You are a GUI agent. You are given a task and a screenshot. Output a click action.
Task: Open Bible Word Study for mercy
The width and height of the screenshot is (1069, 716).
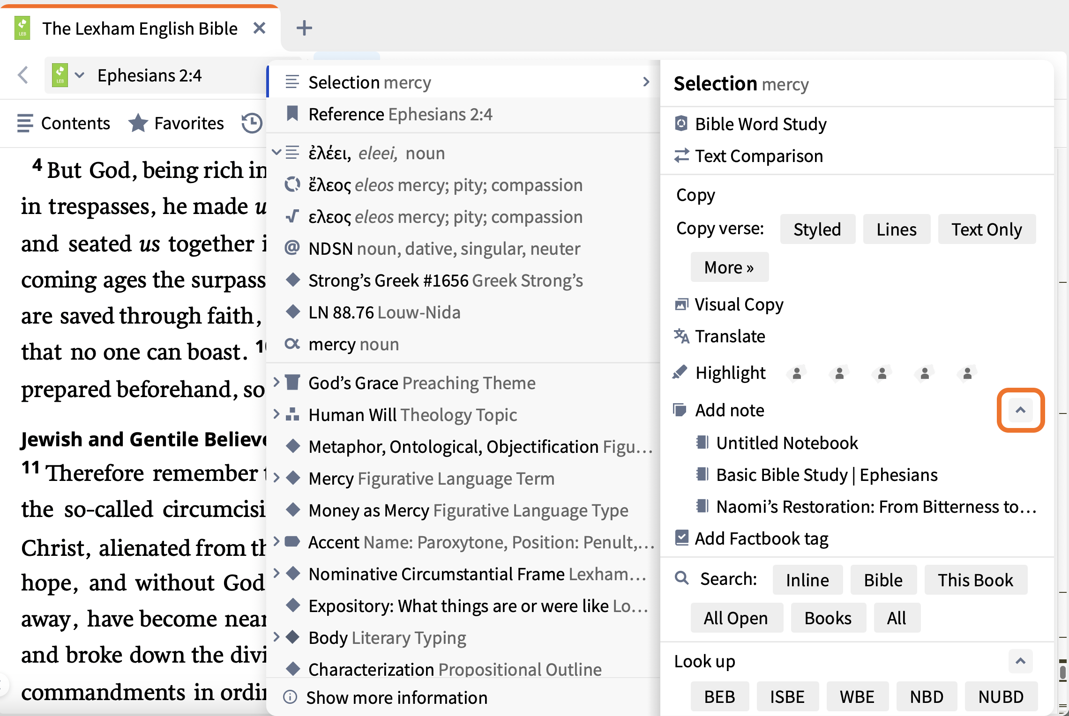point(760,124)
